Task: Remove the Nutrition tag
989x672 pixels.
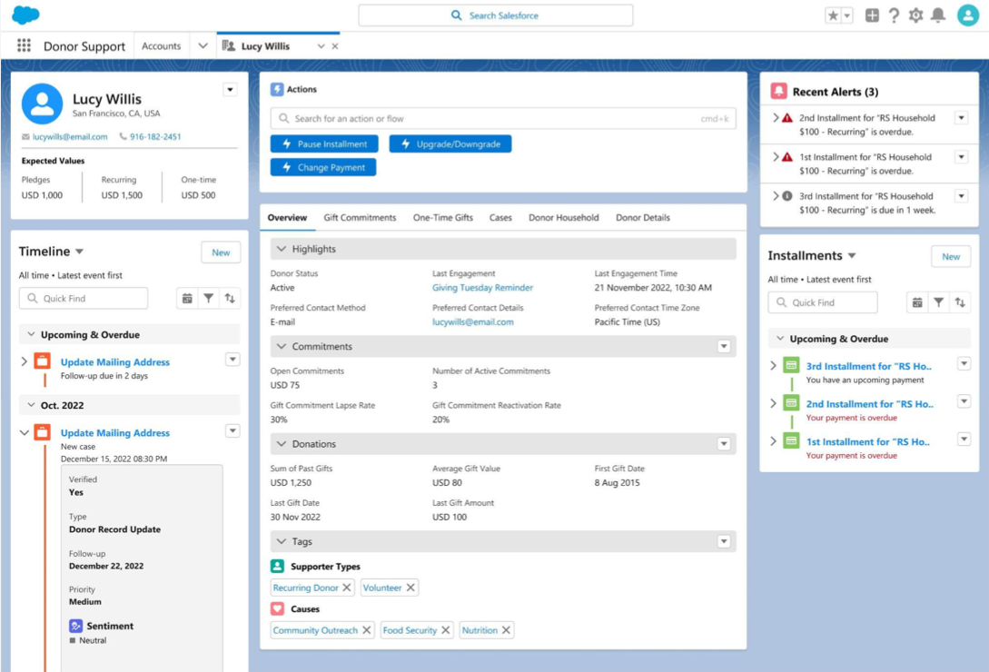Action: 506,630
